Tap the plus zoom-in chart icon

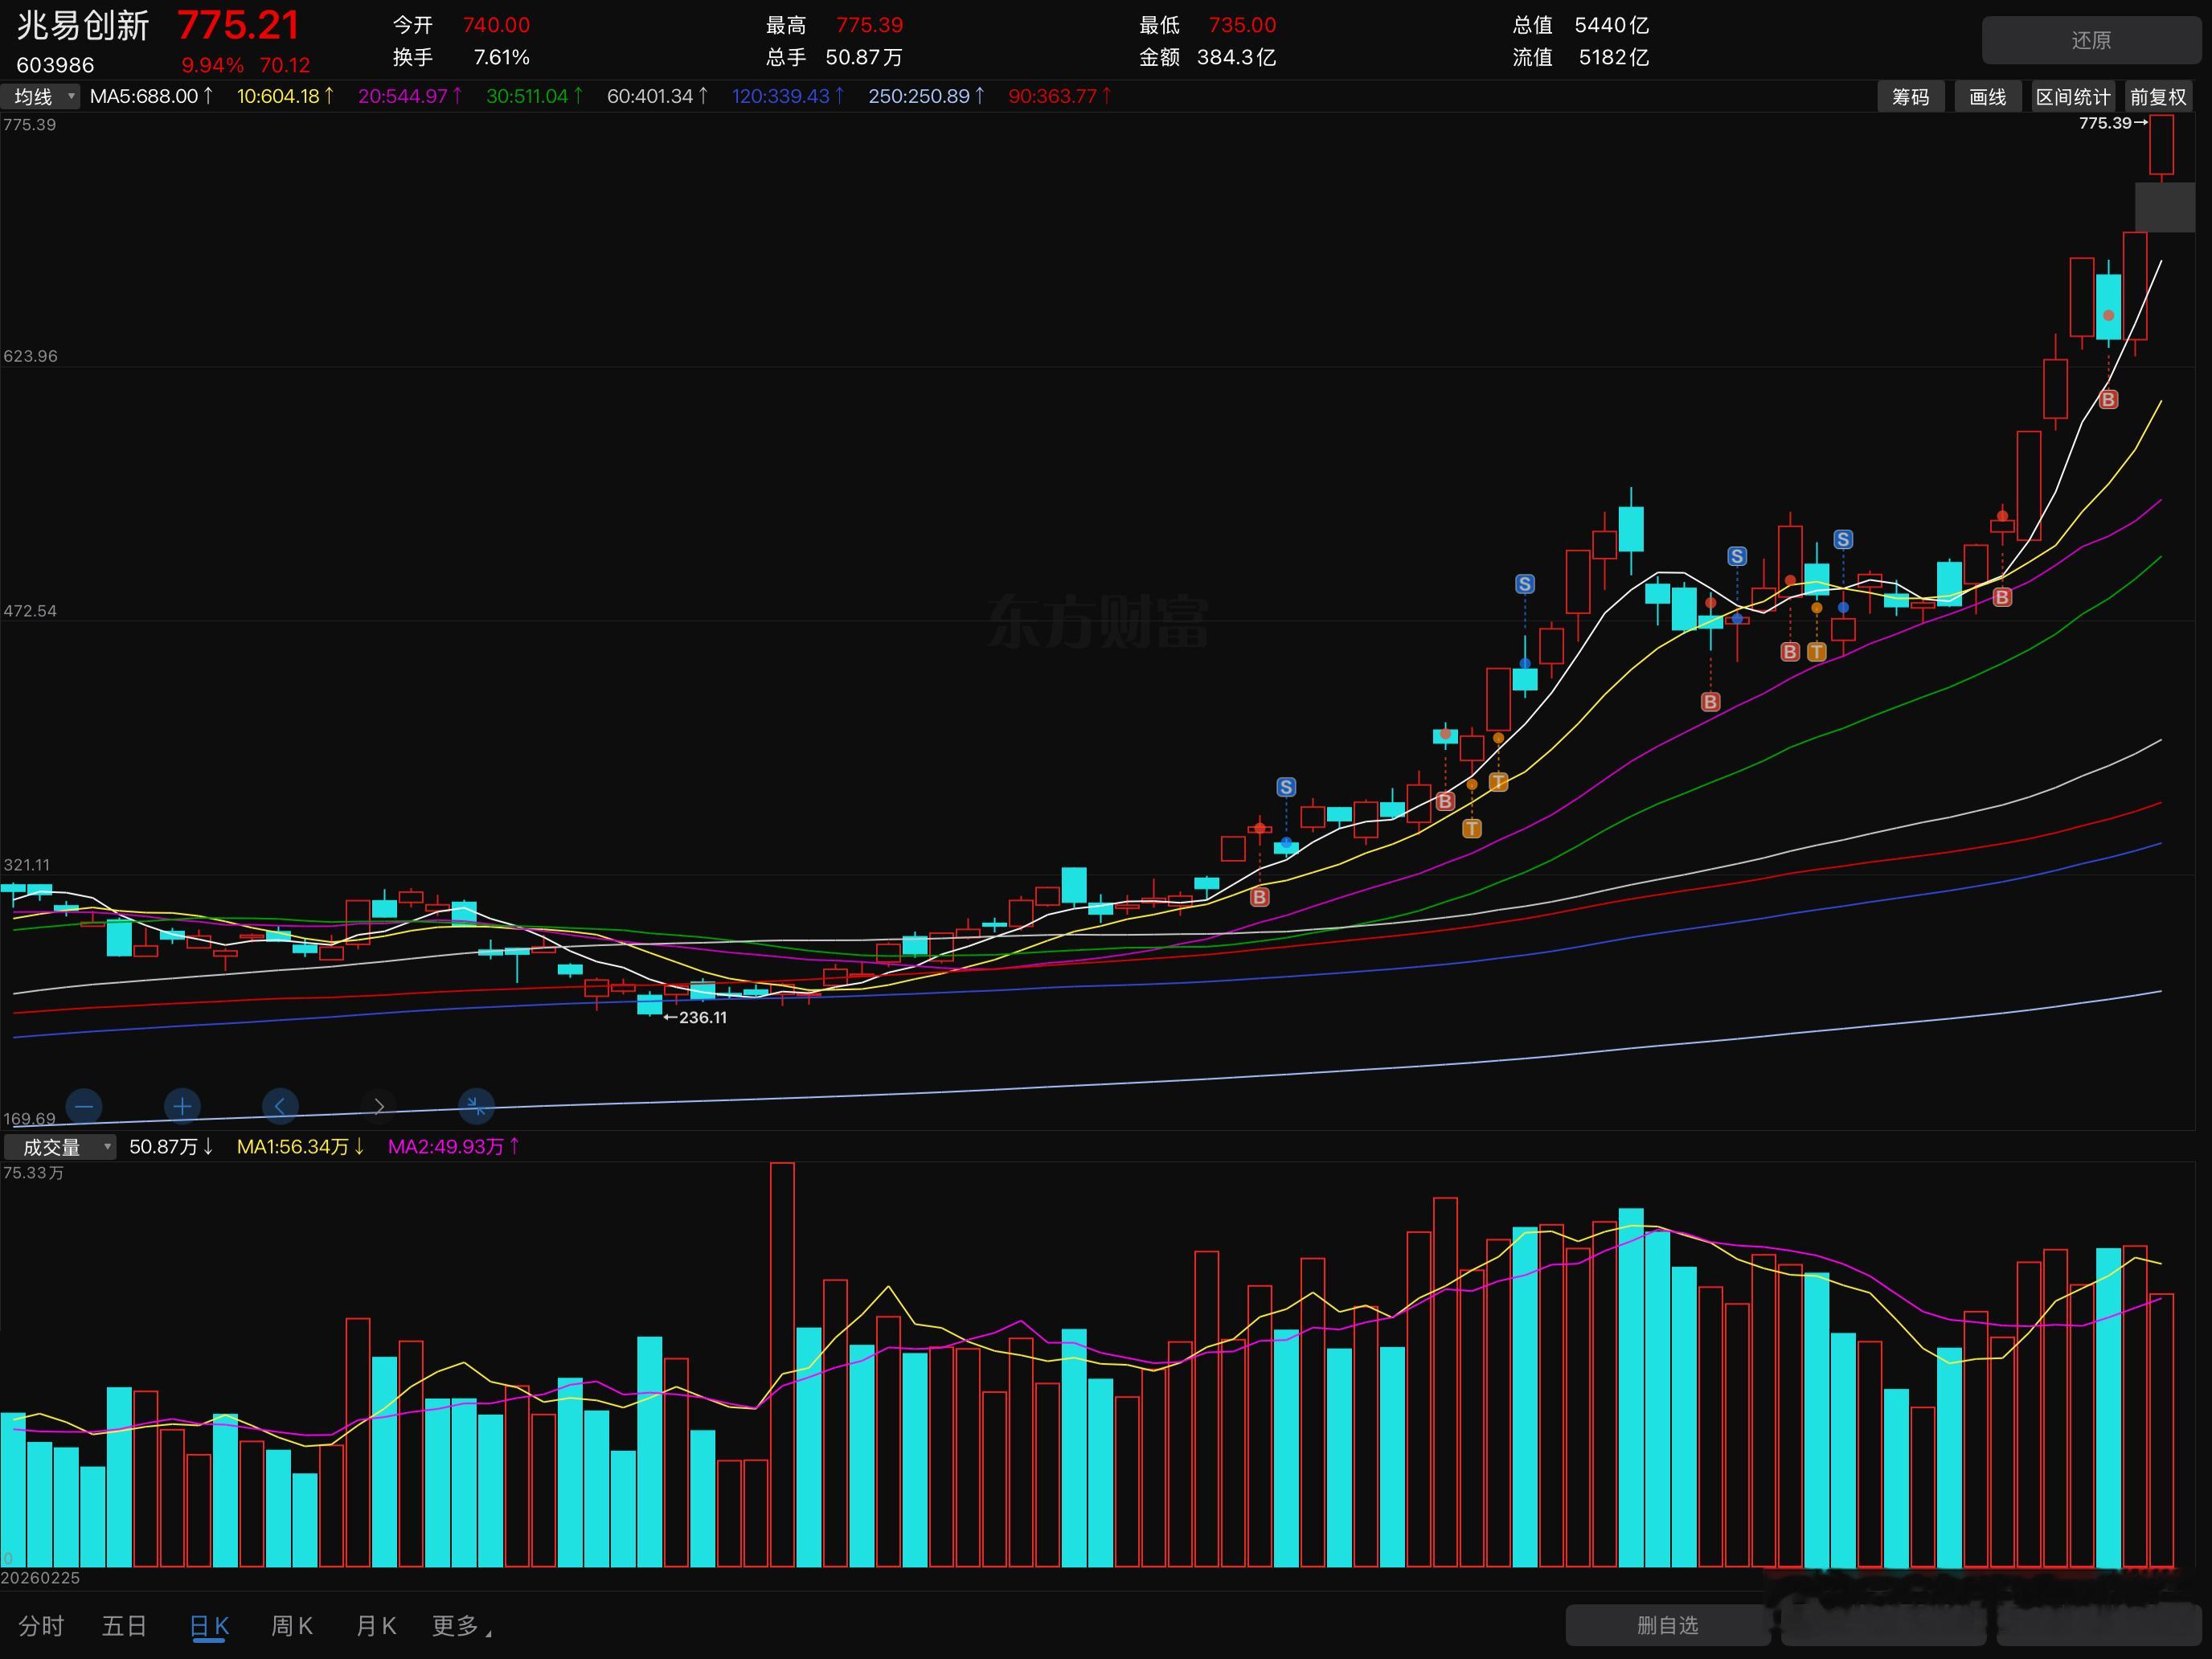pos(182,1106)
